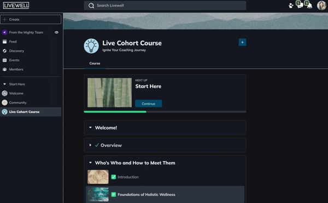Click the Members people icon
Image resolution: width=328 pixels, height=203 pixels.
tap(4, 69)
